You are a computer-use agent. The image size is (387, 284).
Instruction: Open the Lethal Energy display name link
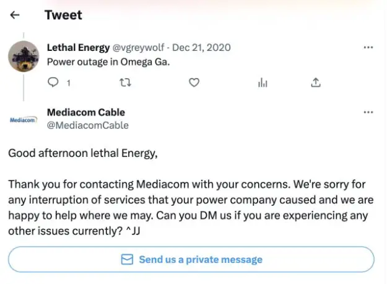point(79,48)
